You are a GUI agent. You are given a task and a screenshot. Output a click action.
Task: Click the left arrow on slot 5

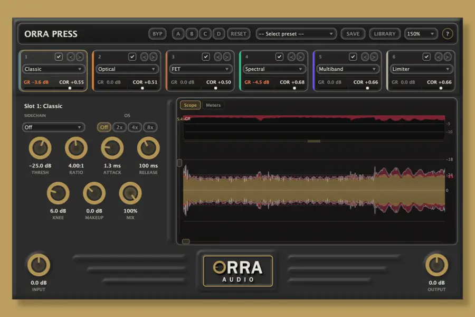365,57
